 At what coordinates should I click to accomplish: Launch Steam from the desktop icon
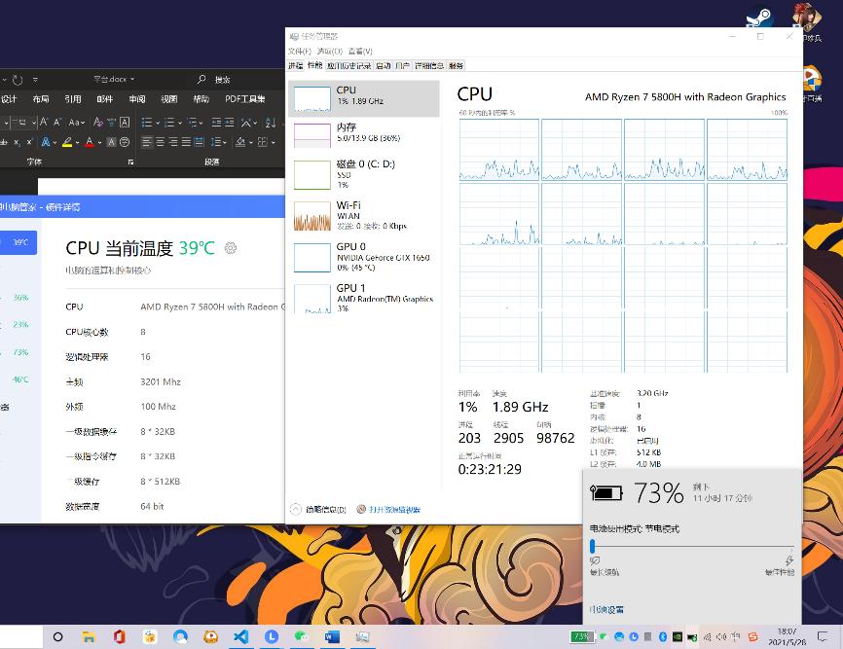(758, 18)
